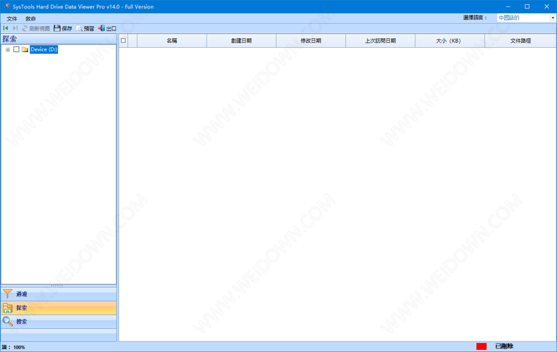This screenshot has height=352, width=557.
Task: Click the 探索 panel title heading
Action: pyautogui.click(x=10, y=39)
